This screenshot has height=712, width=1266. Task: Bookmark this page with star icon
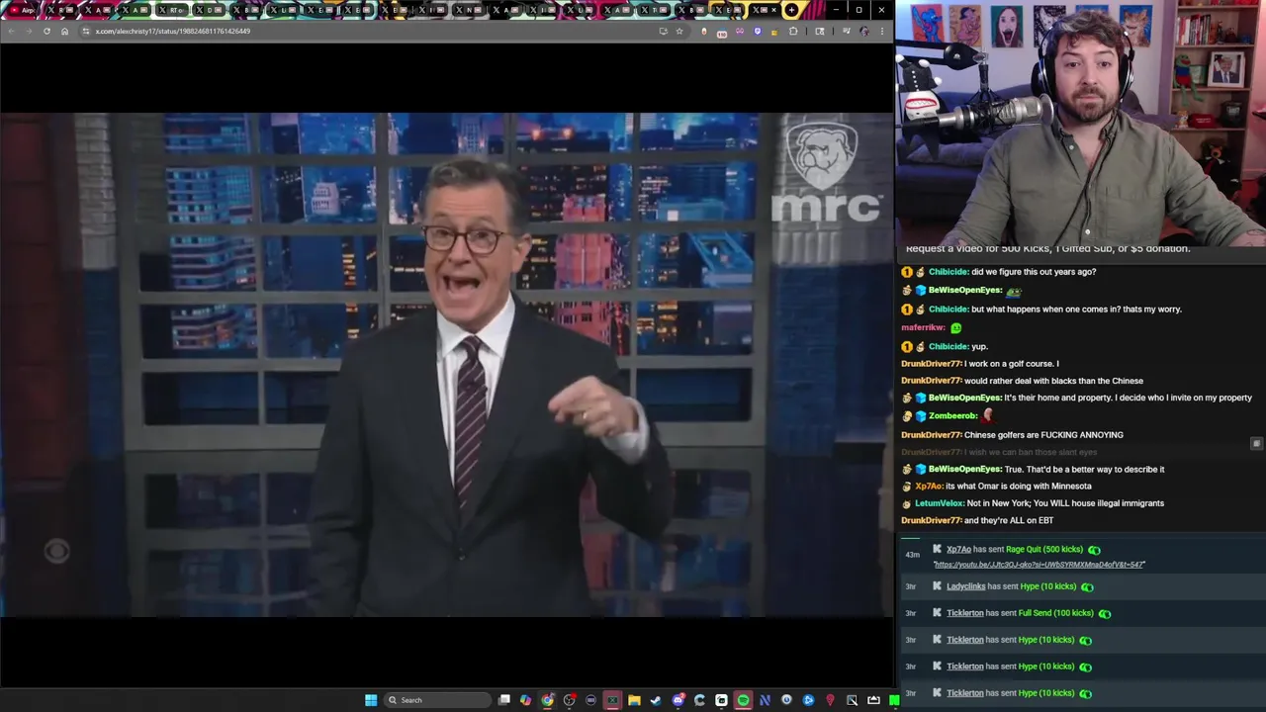click(x=679, y=31)
